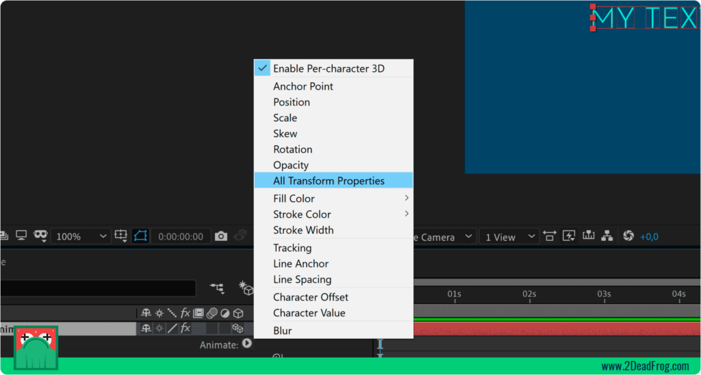701x375 pixels.
Task: Open the Comp Flowchart icon
Action: pyautogui.click(x=607, y=236)
